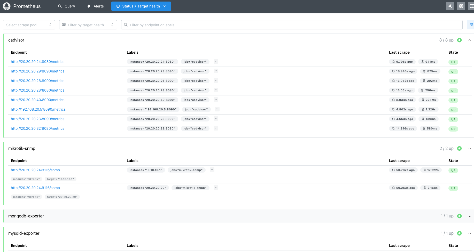Open http://20.20.20.23:8090/metrics link
The width and height of the screenshot is (474, 252).
[37, 119]
